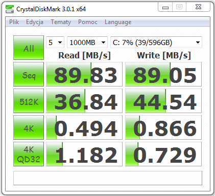215x196 pixels.
Task: Start the 4K random test
Action: point(29,127)
